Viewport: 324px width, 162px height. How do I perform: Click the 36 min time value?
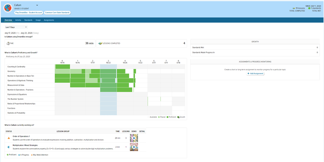(90, 44)
